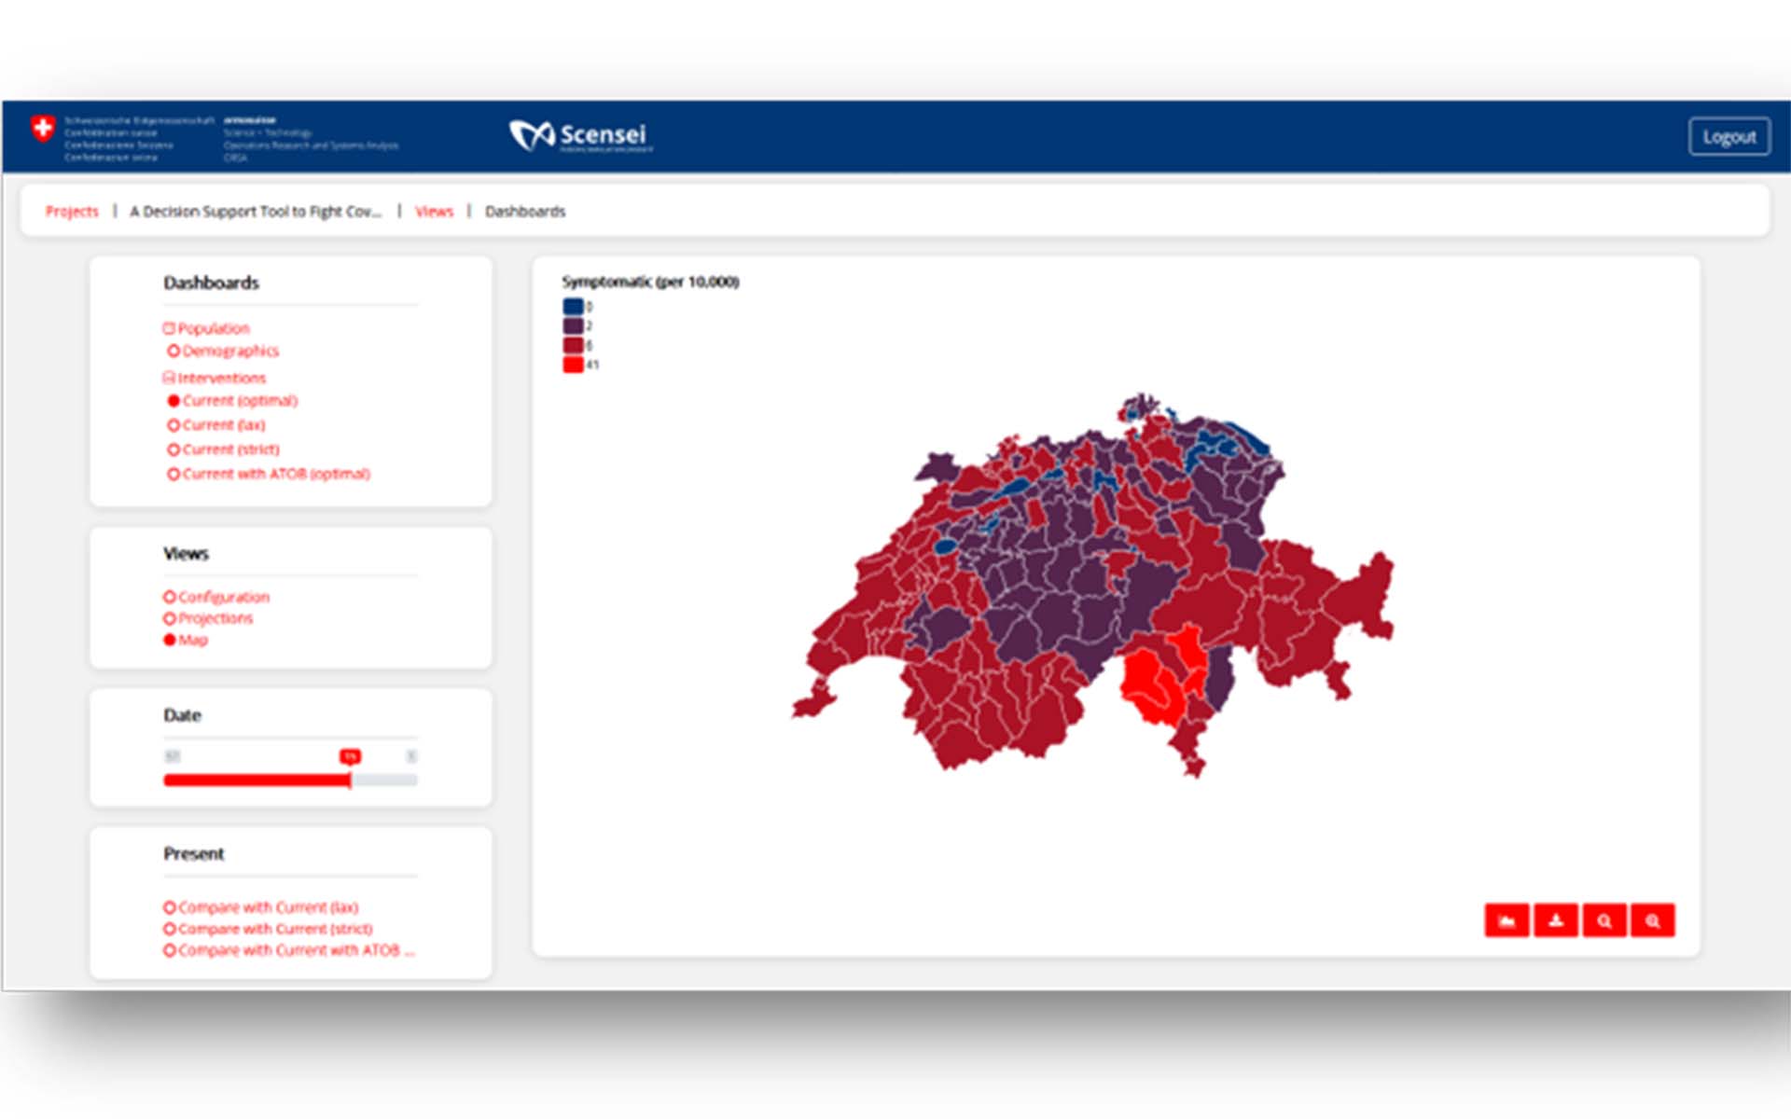Select the zoom-in magnifier icon on map
The width and height of the screenshot is (1791, 1119).
(x=1604, y=921)
